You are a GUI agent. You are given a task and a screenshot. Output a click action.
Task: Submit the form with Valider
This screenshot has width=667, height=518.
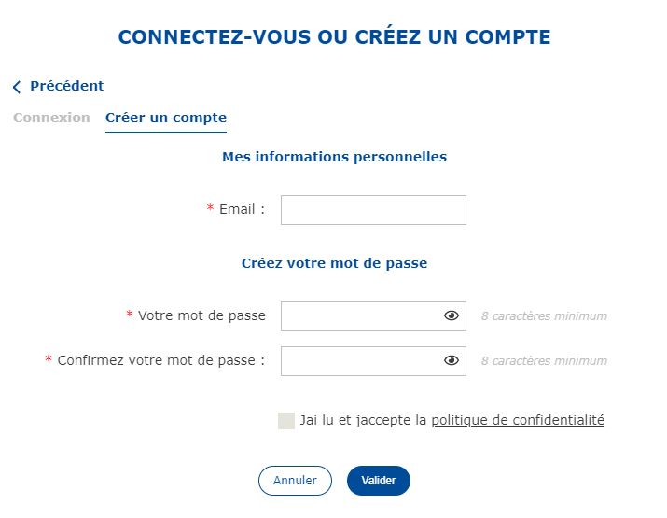pyautogui.click(x=378, y=481)
